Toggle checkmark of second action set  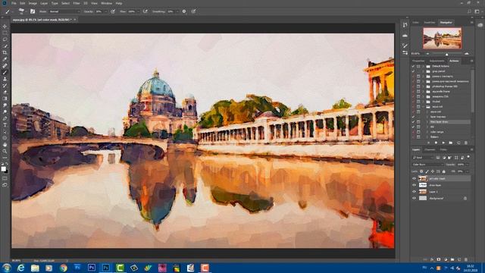tap(413, 71)
